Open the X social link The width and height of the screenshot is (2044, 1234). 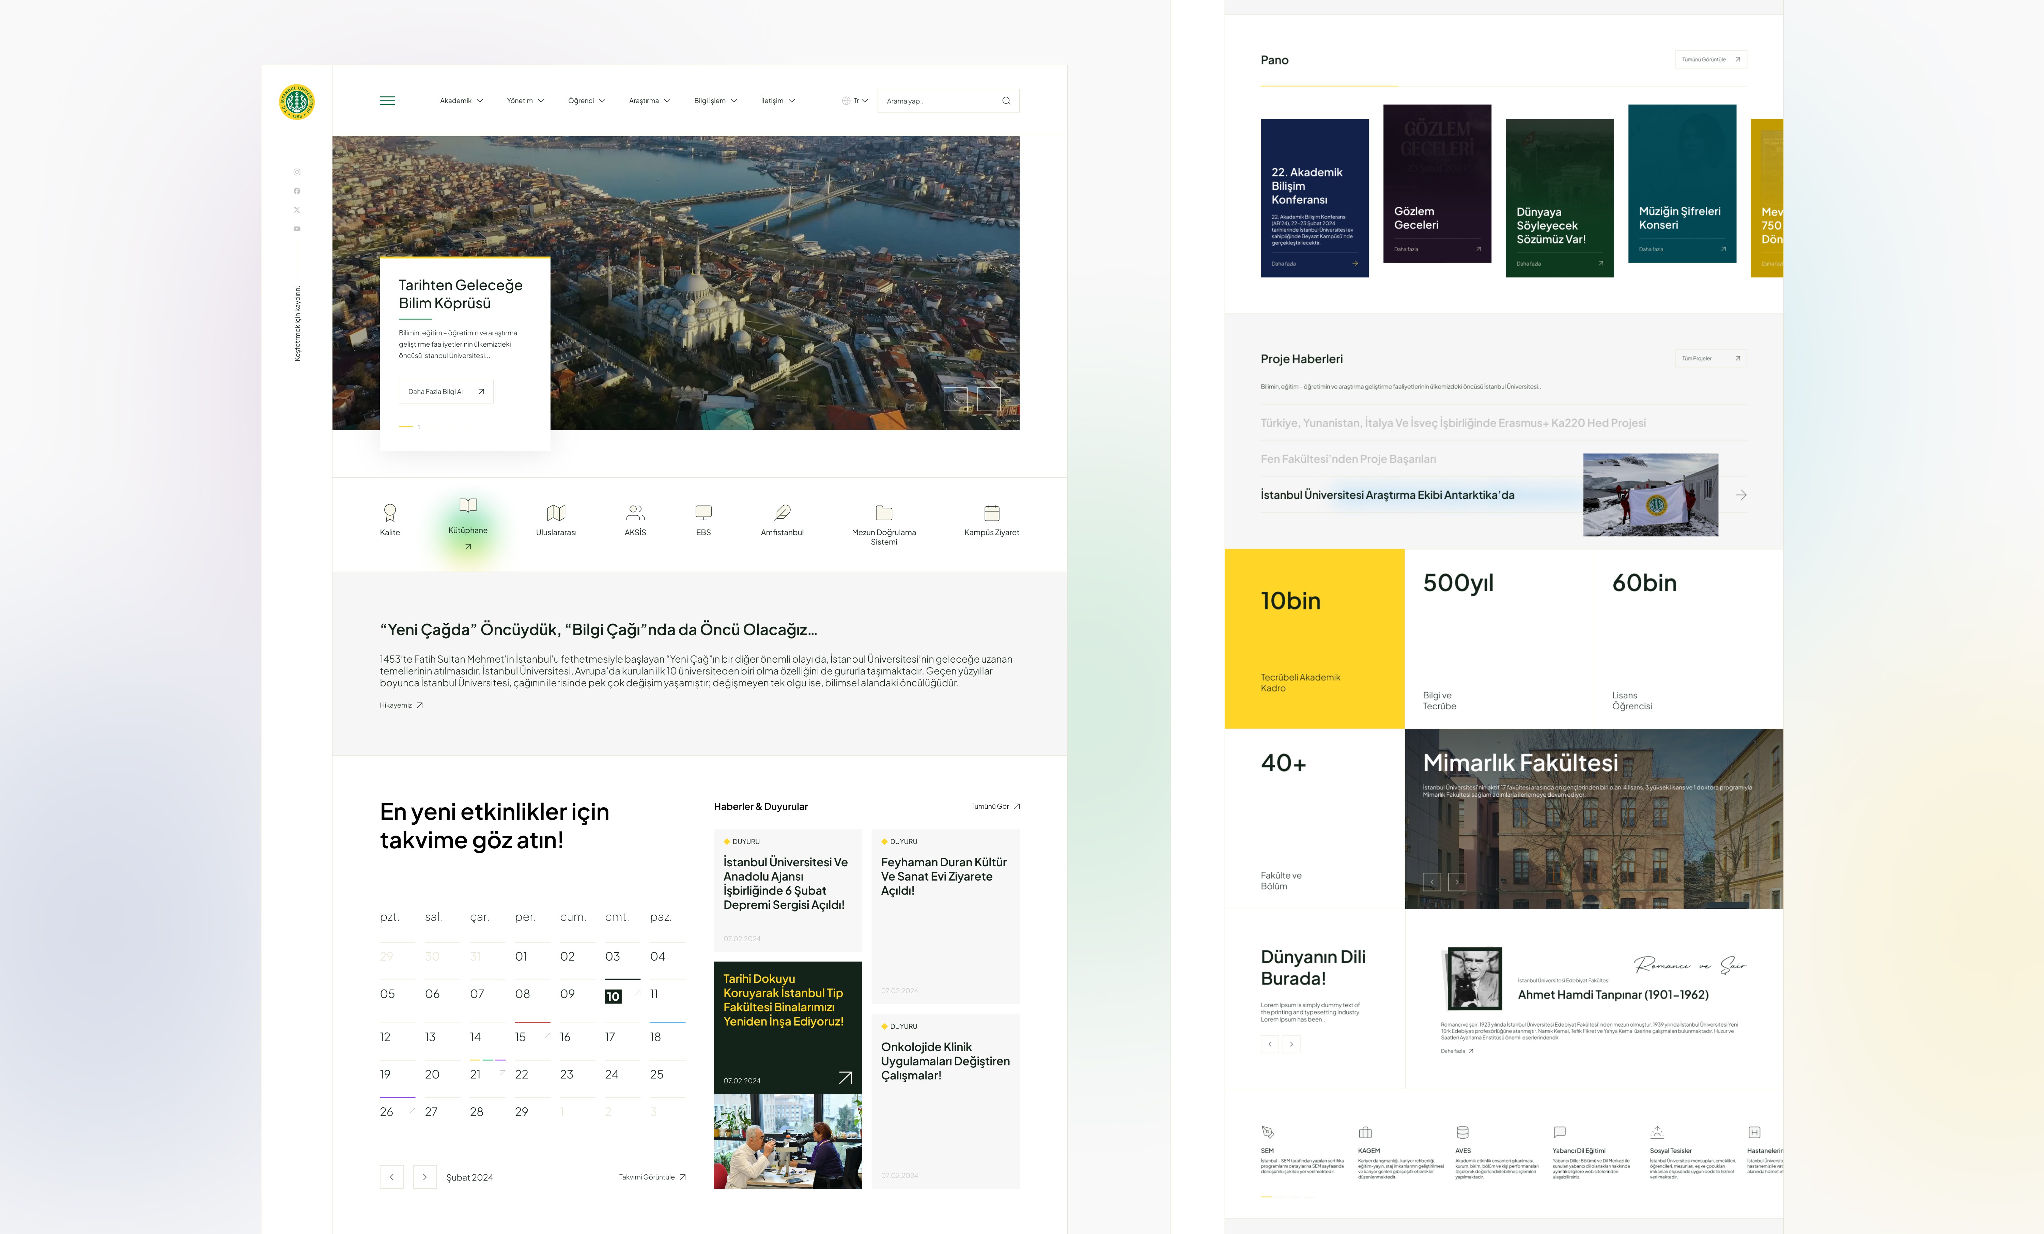pyautogui.click(x=297, y=210)
